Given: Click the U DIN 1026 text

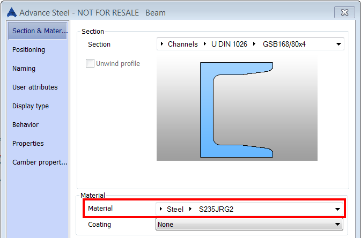Looking at the screenshot, I should tap(229, 44).
